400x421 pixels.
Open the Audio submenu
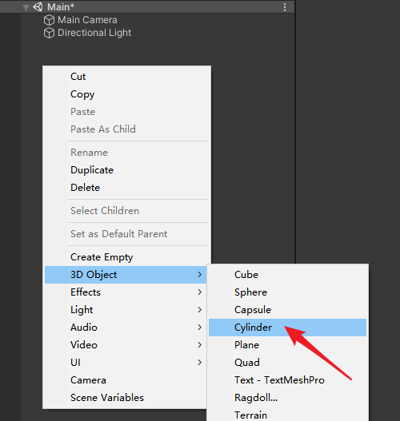coord(126,328)
